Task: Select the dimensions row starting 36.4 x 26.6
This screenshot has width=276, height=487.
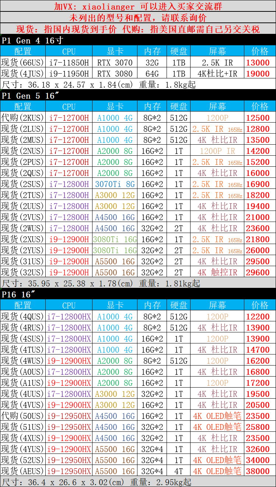Action: coord(138,482)
